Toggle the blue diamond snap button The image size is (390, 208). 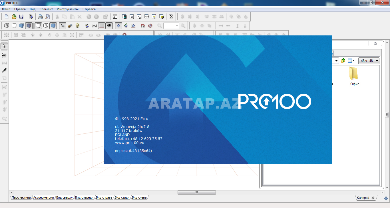tap(118, 26)
